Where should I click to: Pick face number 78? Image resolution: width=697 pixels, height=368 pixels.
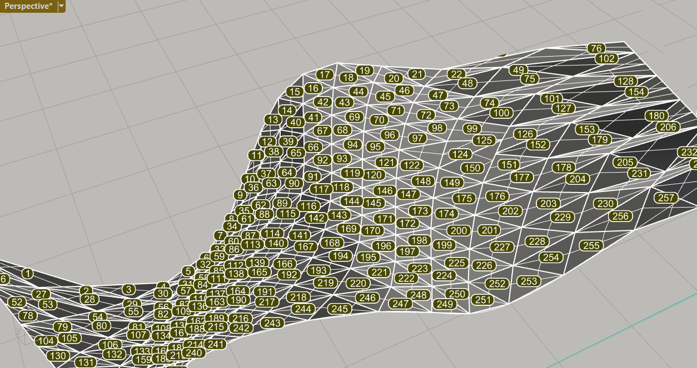tap(28, 315)
